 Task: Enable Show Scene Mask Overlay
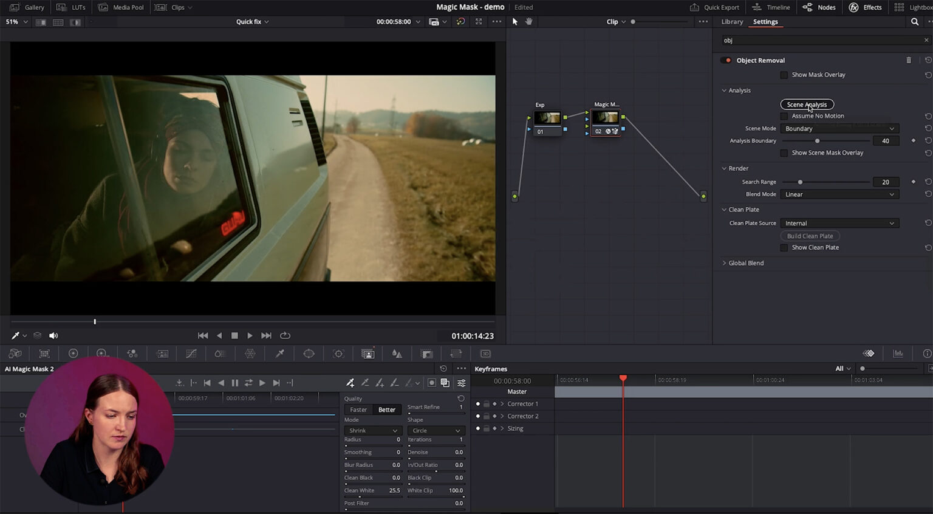point(784,153)
